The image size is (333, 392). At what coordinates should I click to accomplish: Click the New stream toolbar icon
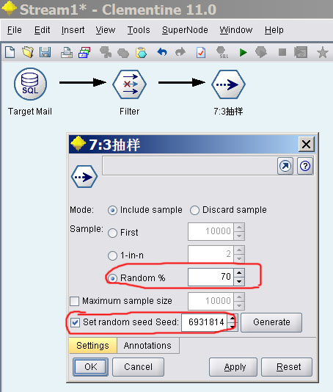click(x=10, y=53)
